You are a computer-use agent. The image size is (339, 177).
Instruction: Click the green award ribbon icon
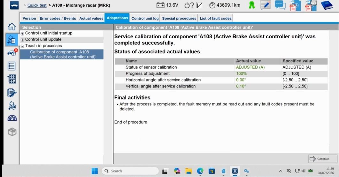pyautogui.click(x=252, y=5)
